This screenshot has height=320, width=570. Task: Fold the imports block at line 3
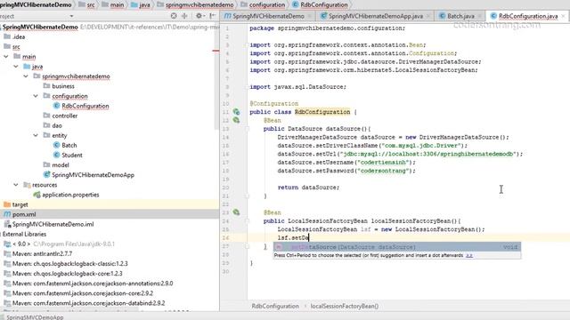(x=248, y=45)
